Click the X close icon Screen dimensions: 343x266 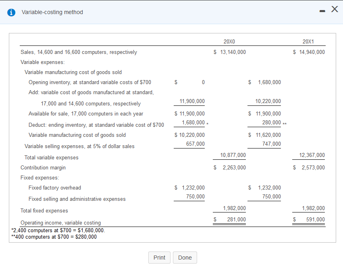335,10
